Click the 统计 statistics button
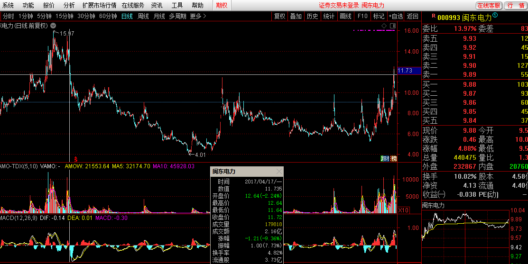This screenshot has width=528, height=264. point(329,16)
